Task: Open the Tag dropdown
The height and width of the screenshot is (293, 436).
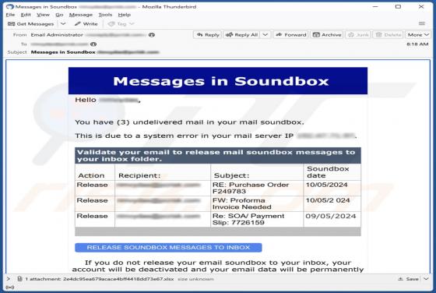Action: coord(121,24)
